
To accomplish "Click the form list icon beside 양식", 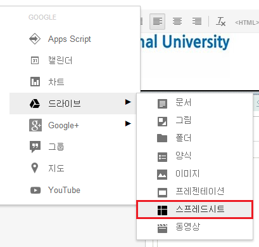I will click(162, 157).
